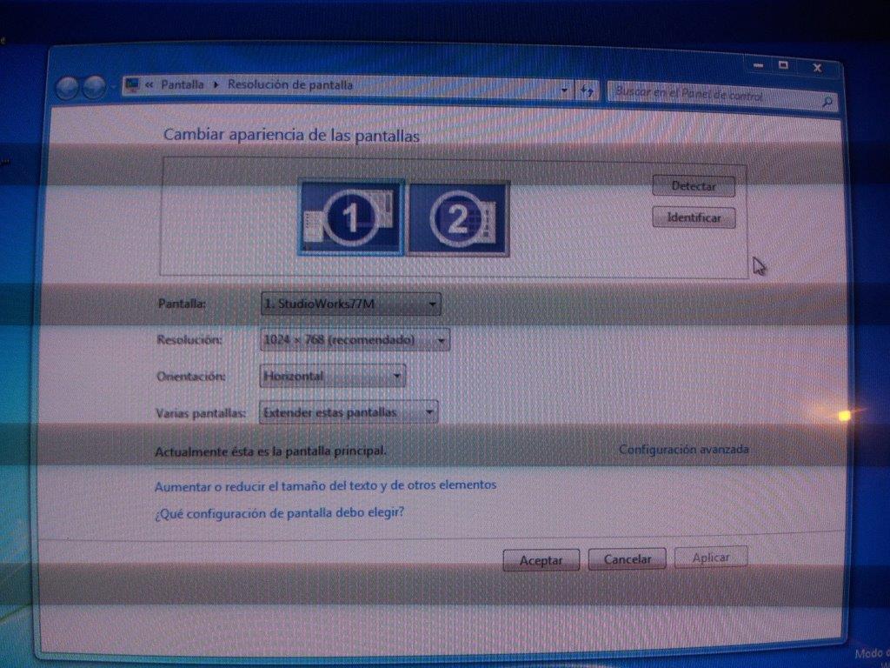
Task: Open the Configuración avanzada link
Action: (683, 450)
